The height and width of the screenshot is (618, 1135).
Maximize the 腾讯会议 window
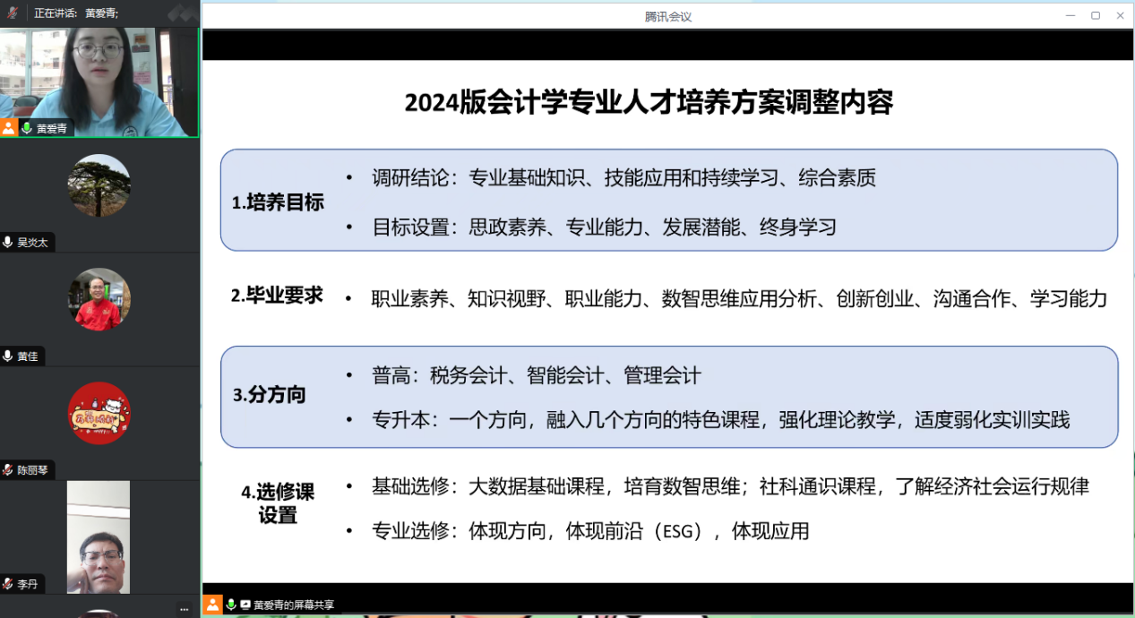click(1095, 15)
